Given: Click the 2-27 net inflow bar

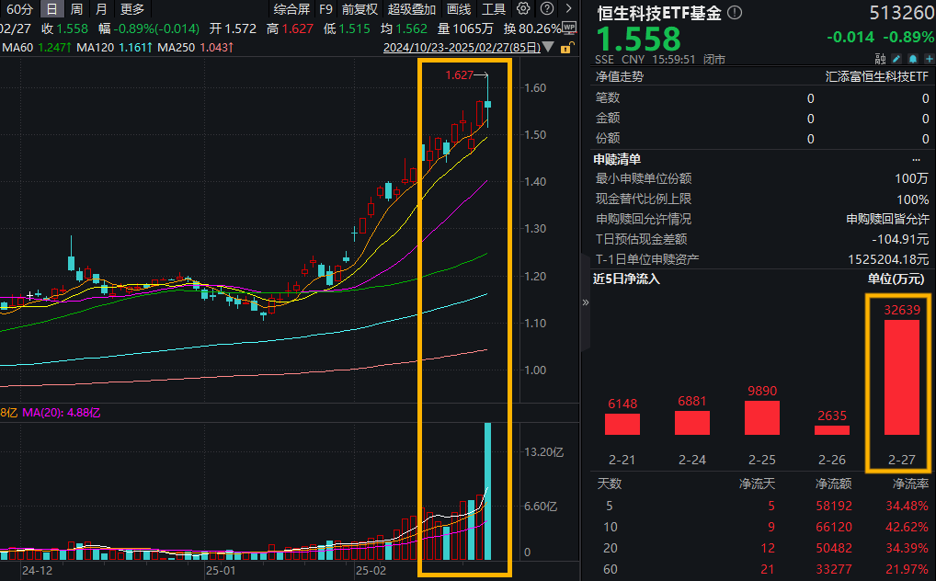Looking at the screenshot, I should click(x=901, y=377).
